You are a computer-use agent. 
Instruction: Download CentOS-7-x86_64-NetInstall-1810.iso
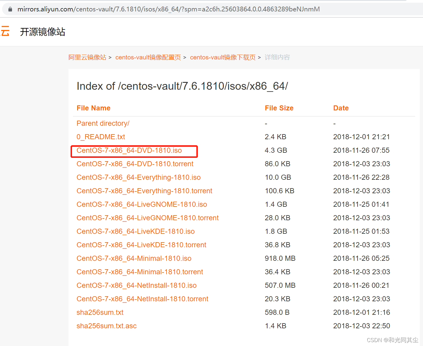click(137, 285)
